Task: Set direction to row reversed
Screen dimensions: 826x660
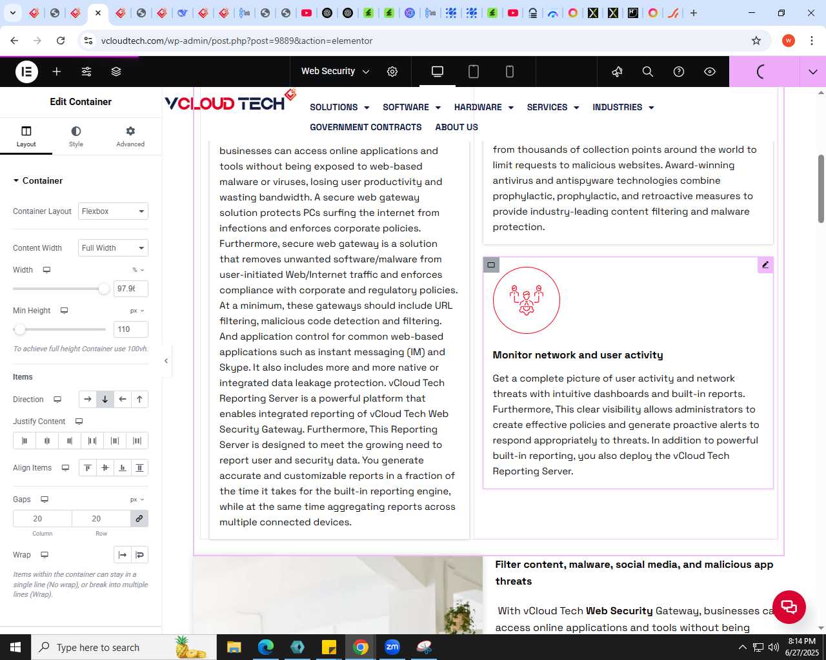Action: click(x=123, y=400)
